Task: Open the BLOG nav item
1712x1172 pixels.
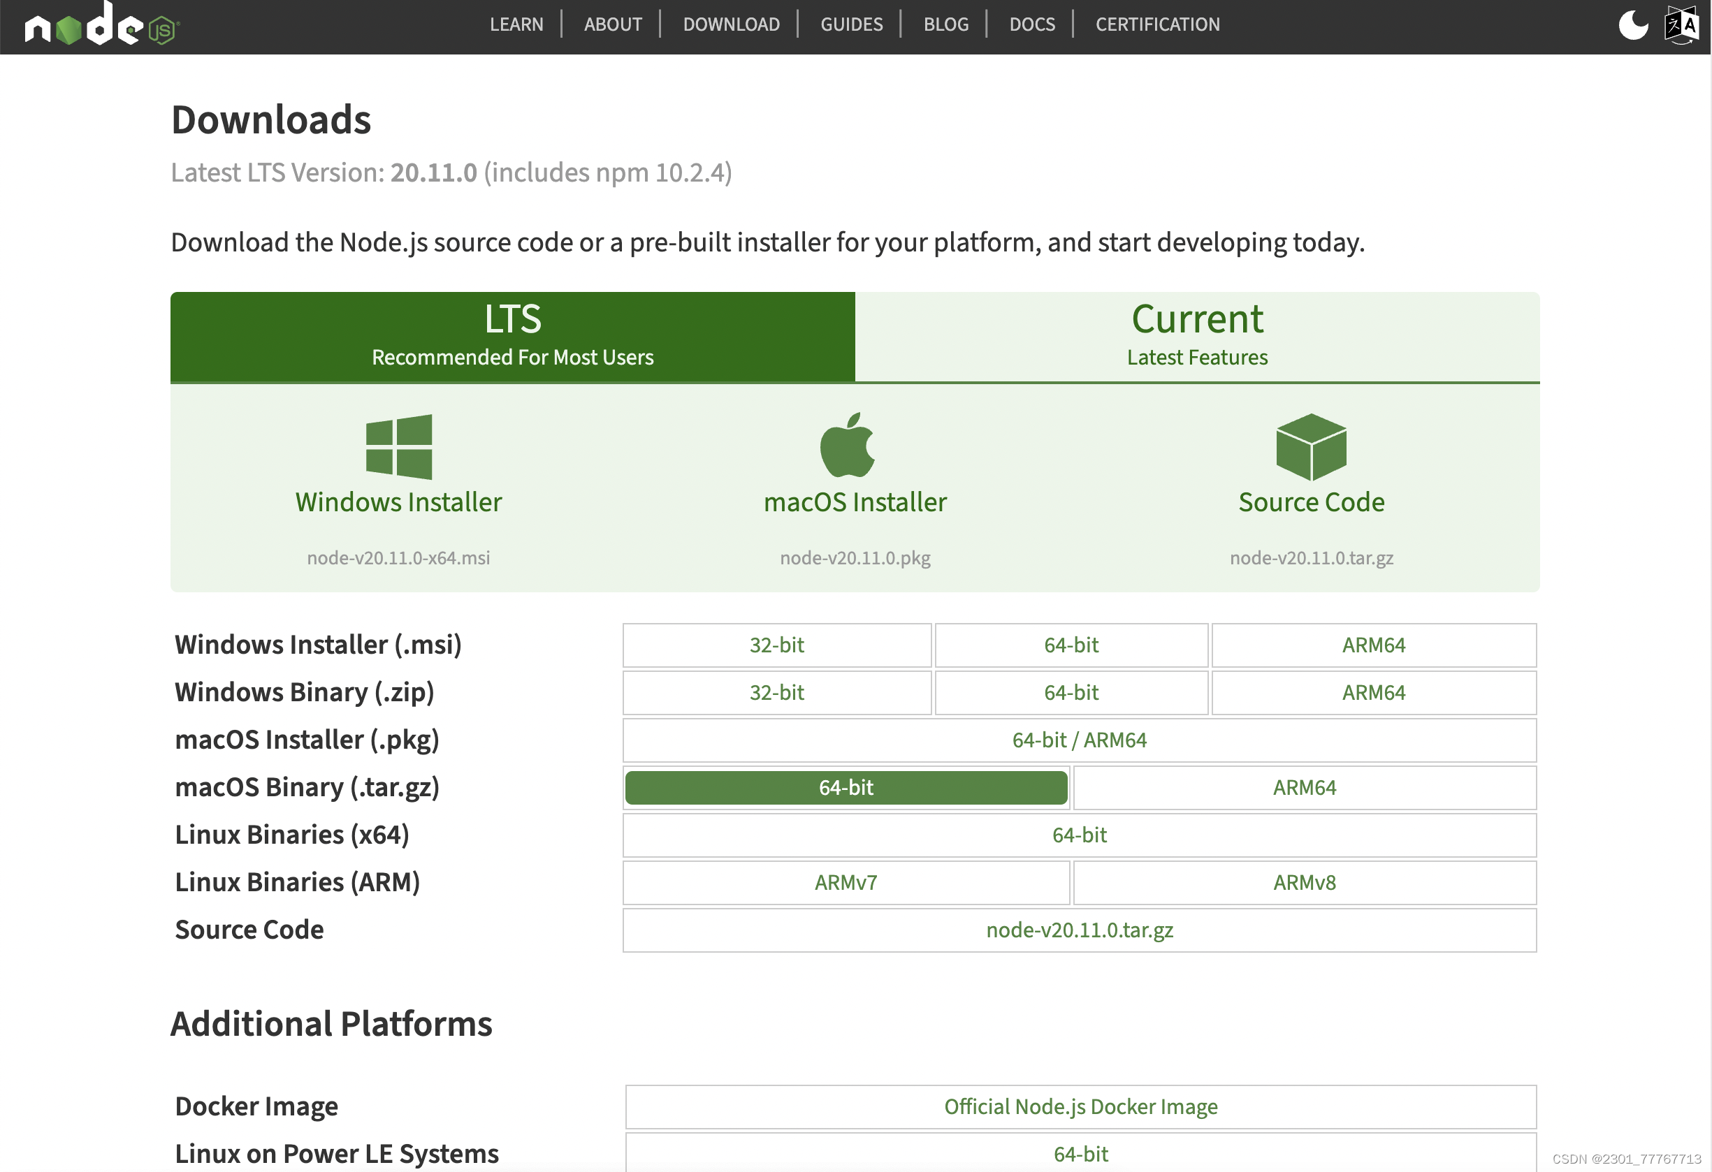Action: [945, 24]
